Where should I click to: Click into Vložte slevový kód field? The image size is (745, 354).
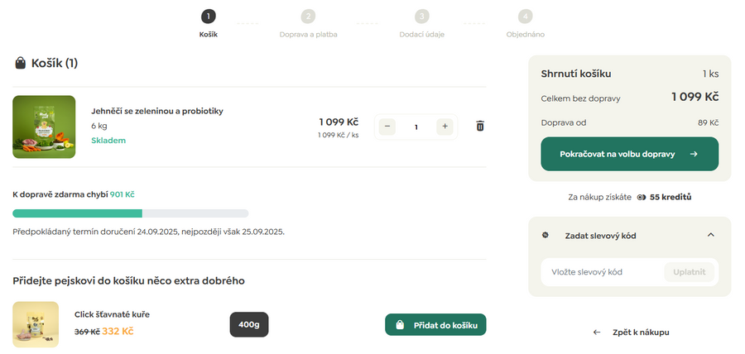click(x=602, y=272)
